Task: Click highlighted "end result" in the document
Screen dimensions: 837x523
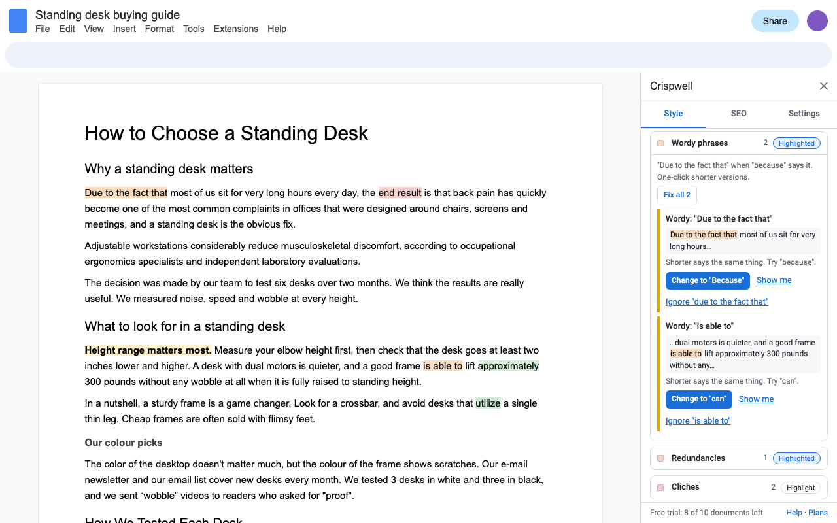Action: tap(400, 193)
